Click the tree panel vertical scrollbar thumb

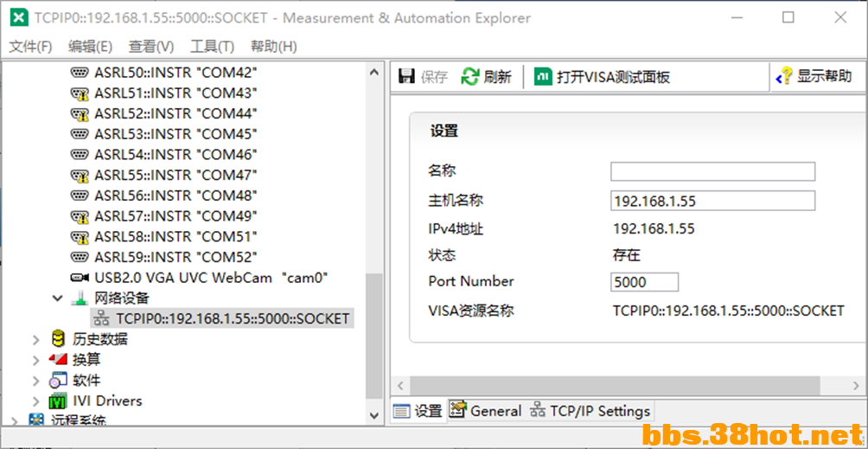coord(374,336)
